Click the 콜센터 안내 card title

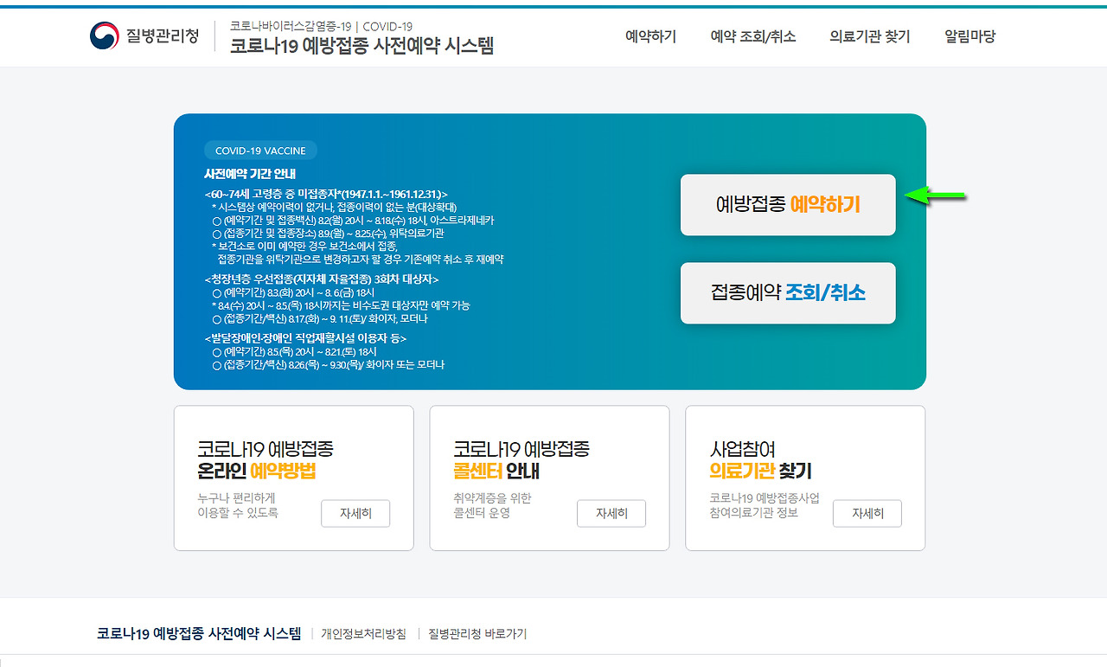tap(496, 471)
